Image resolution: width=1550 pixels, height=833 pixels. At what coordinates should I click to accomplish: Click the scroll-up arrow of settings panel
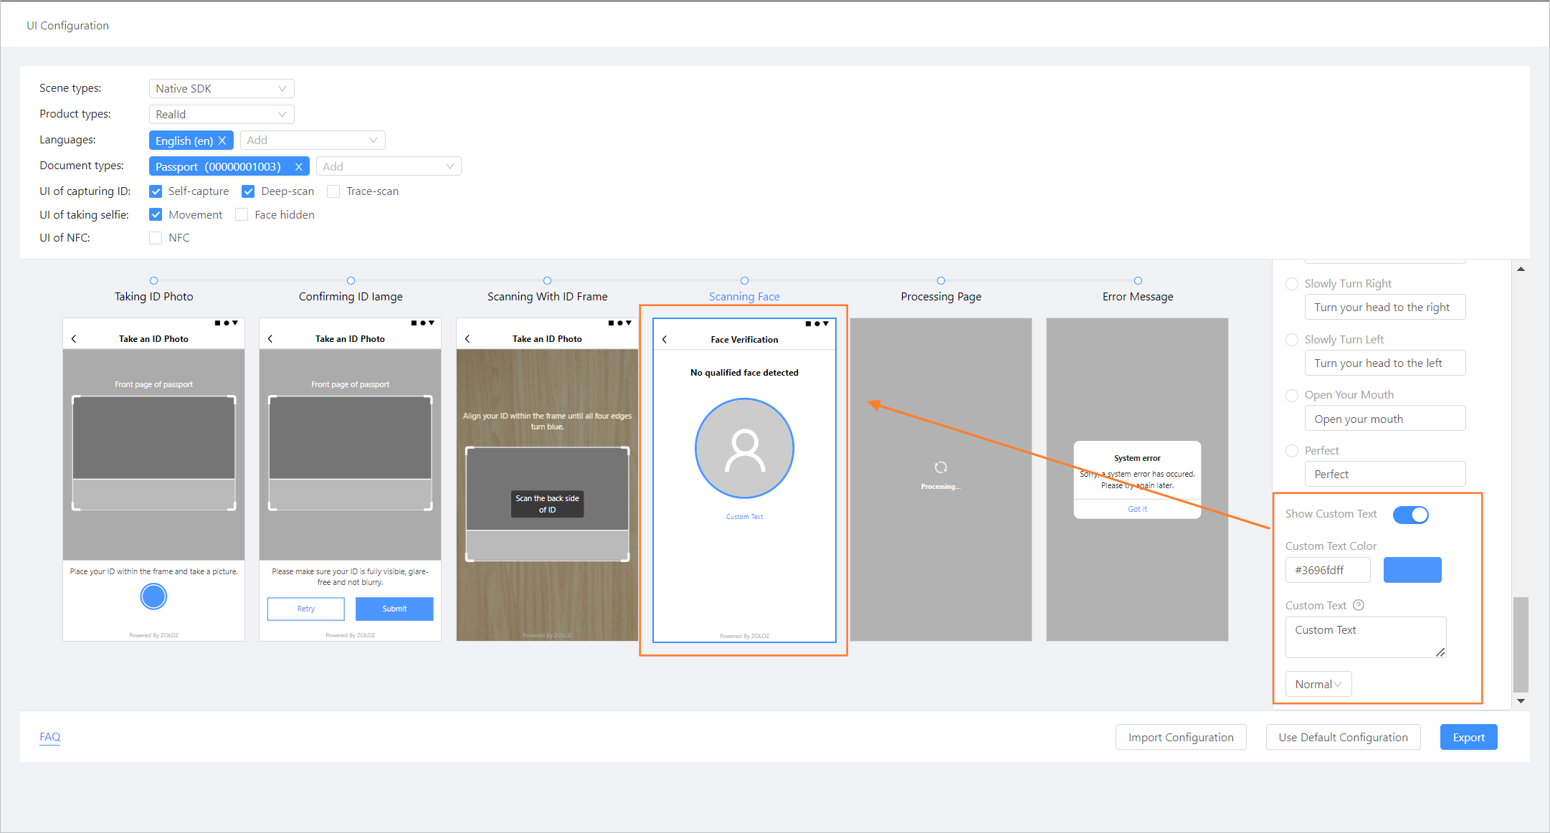pyautogui.click(x=1521, y=269)
